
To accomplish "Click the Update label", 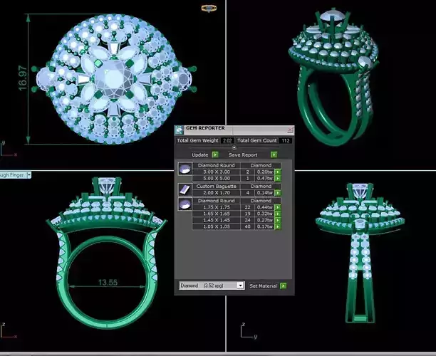I will coord(200,155).
